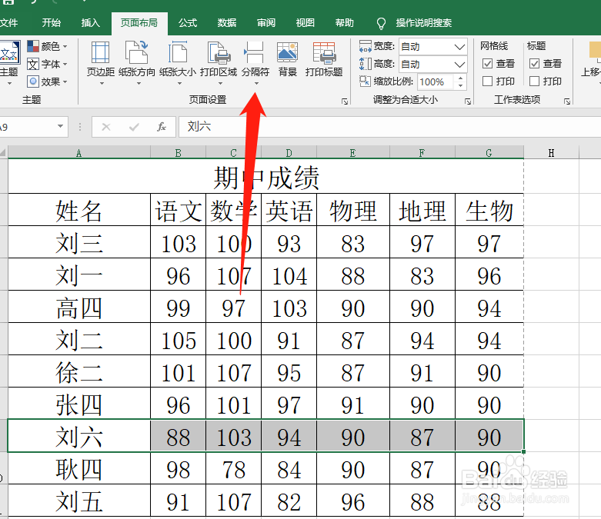601x519 pixels.
Task: Select the 耿四 name cell
Action: [x=79, y=468]
